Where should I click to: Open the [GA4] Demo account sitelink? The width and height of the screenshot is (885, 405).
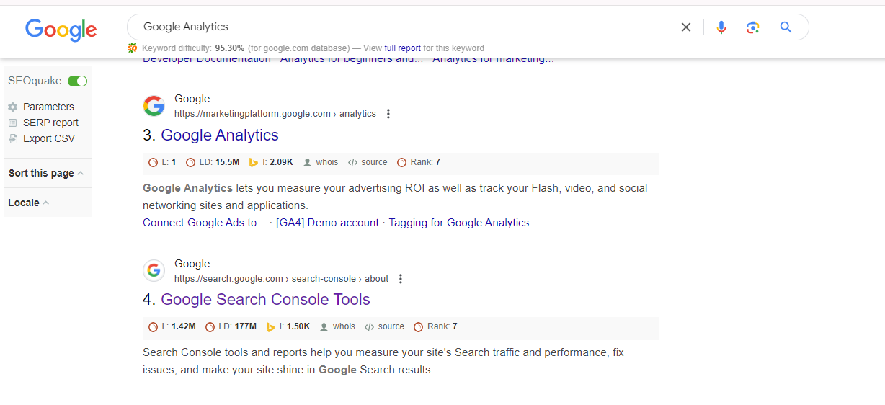pyautogui.click(x=327, y=223)
